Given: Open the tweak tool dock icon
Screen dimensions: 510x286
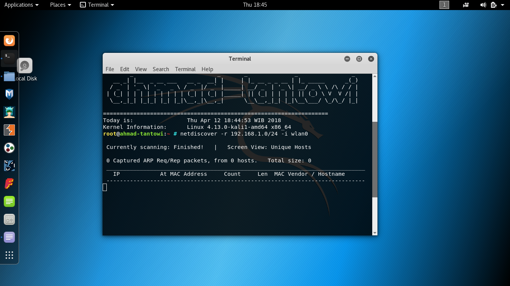Looking at the screenshot, I should pyautogui.click(x=9, y=219).
